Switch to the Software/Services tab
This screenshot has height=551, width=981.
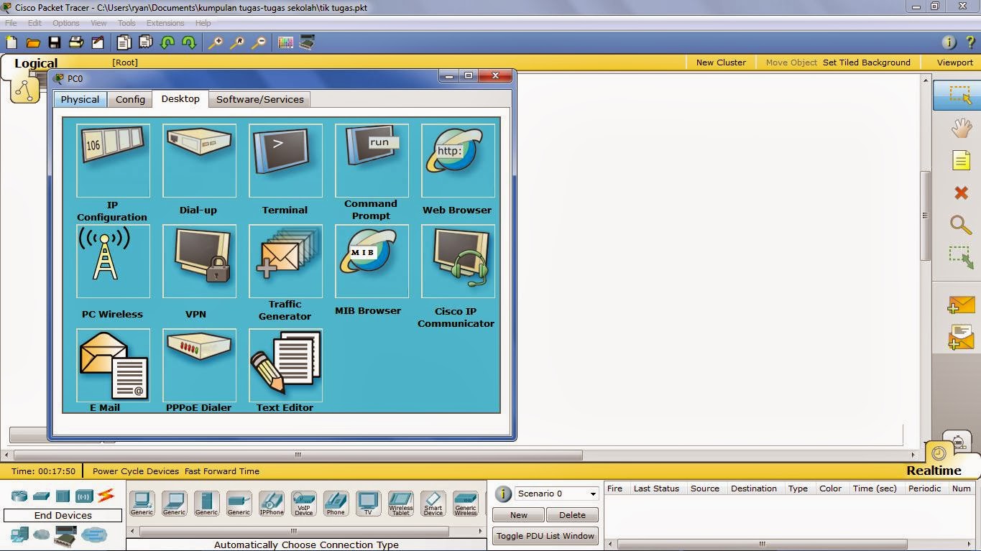point(259,99)
